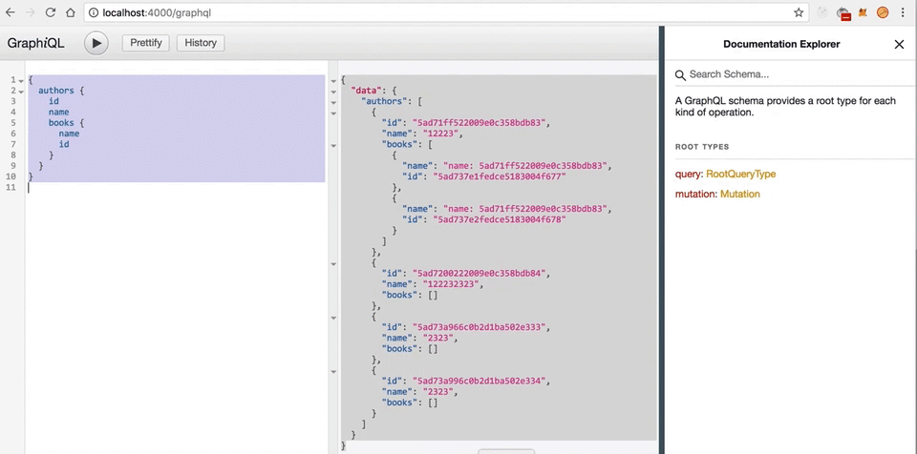Image resolution: width=917 pixels, height=454 pixels.
Task: Open the extension with the red badge
Action: 842,12
